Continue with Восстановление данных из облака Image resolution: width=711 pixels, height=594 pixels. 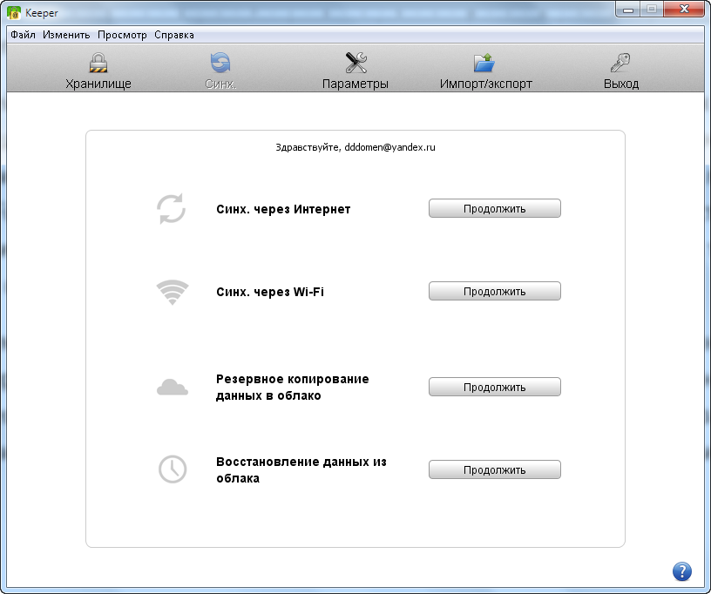click(495, 469)
